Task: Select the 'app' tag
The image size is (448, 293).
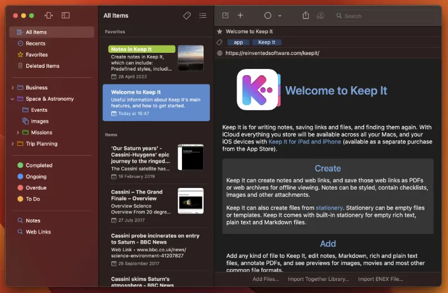Action: point(238,42)
